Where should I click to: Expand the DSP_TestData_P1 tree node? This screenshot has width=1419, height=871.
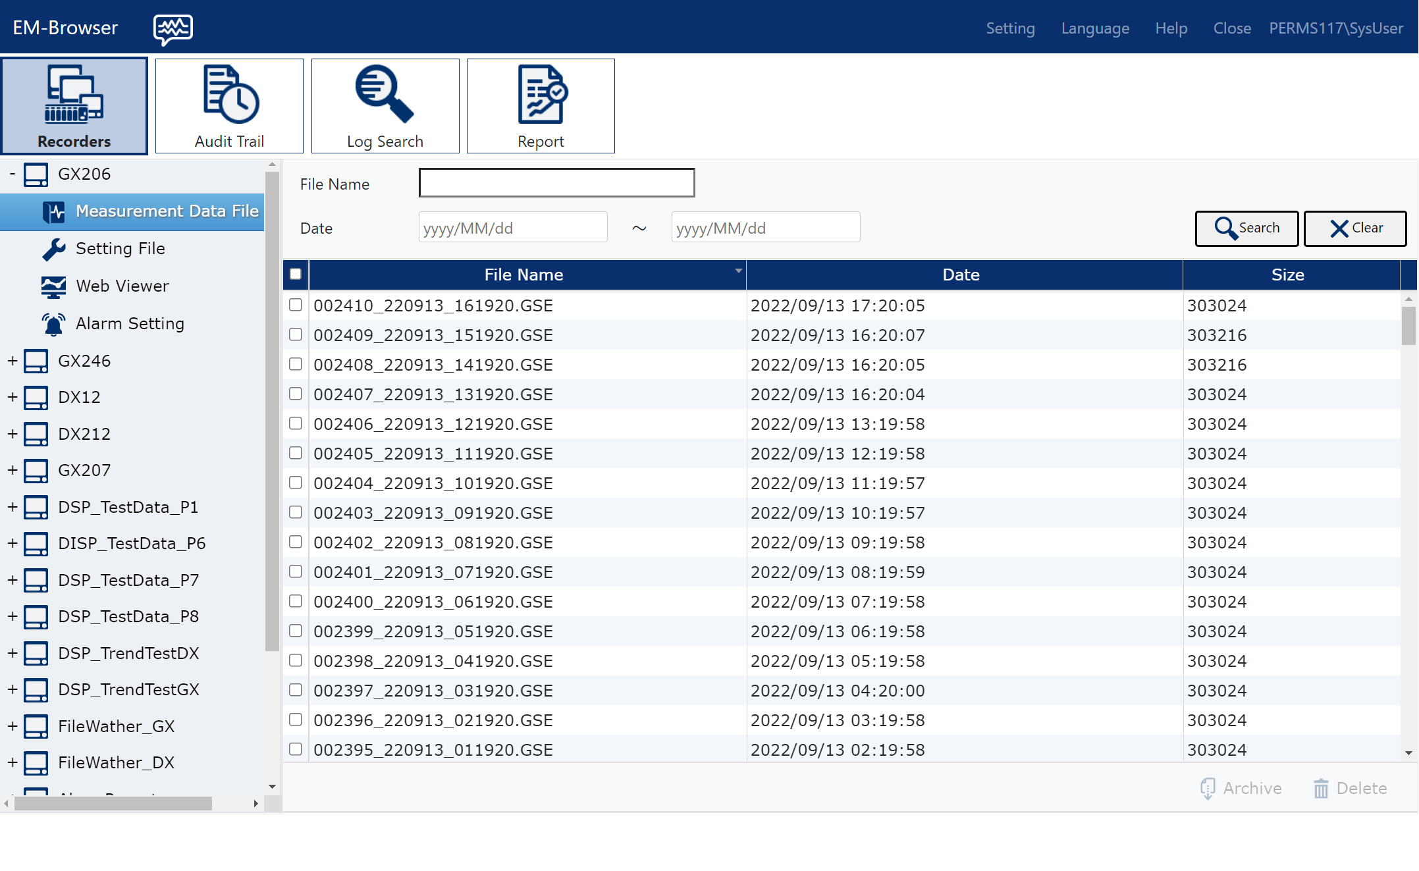12,507
